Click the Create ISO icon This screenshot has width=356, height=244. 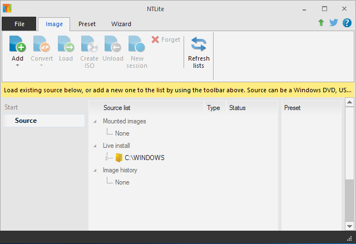pyautogui.click(x=89, y=44)
